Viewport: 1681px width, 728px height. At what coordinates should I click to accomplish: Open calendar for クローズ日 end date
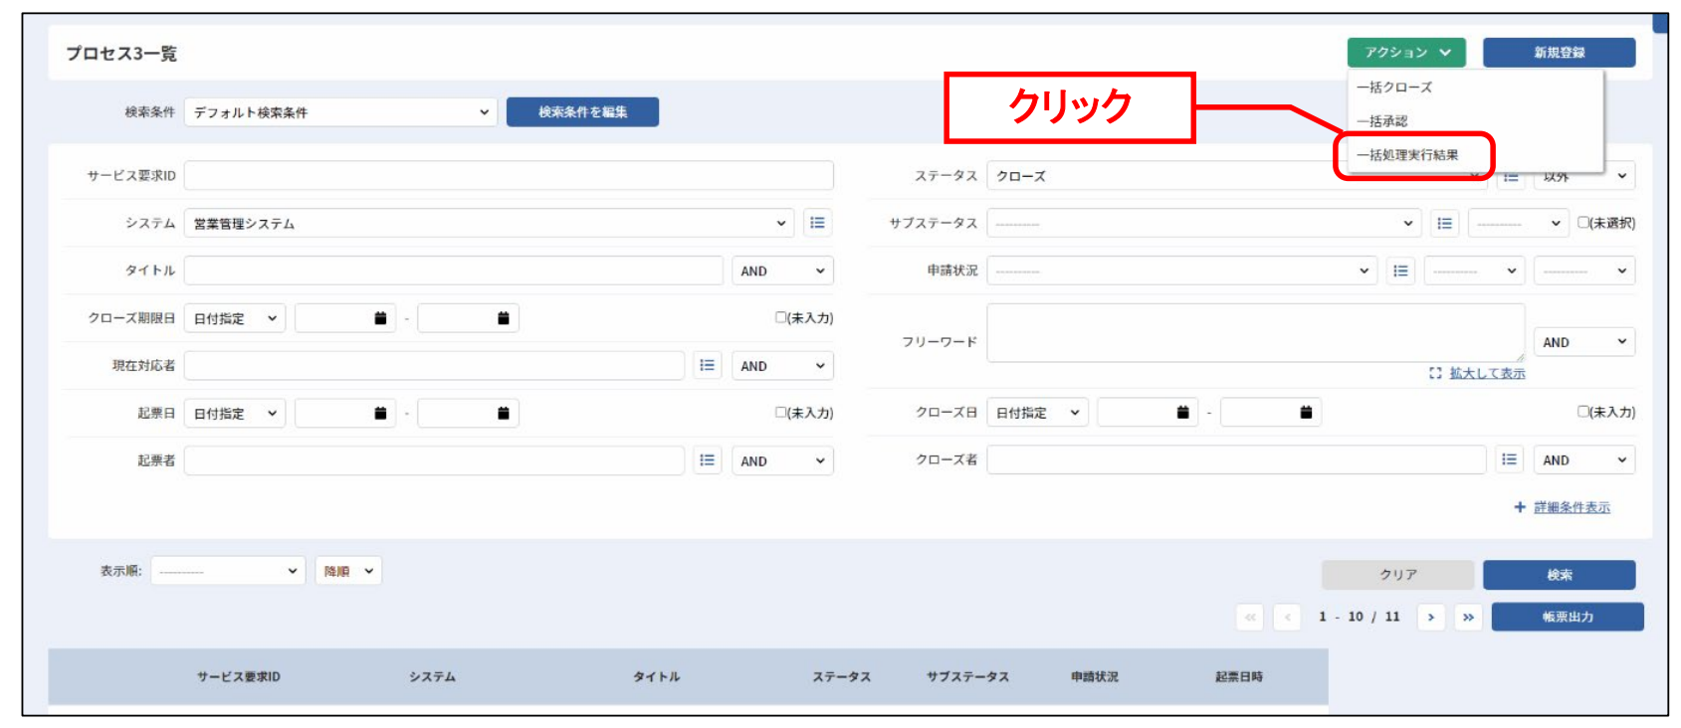click(1306, 412)
